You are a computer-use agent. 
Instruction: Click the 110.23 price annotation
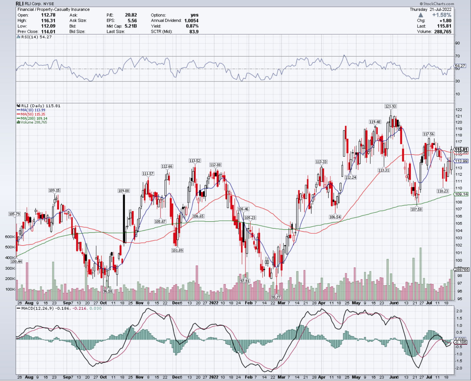443,191
